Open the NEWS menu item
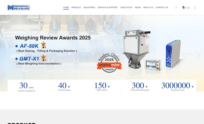Image resolution: width=204 pixels, height=124 pixels. pyautogui.click(x=138, y=7)
